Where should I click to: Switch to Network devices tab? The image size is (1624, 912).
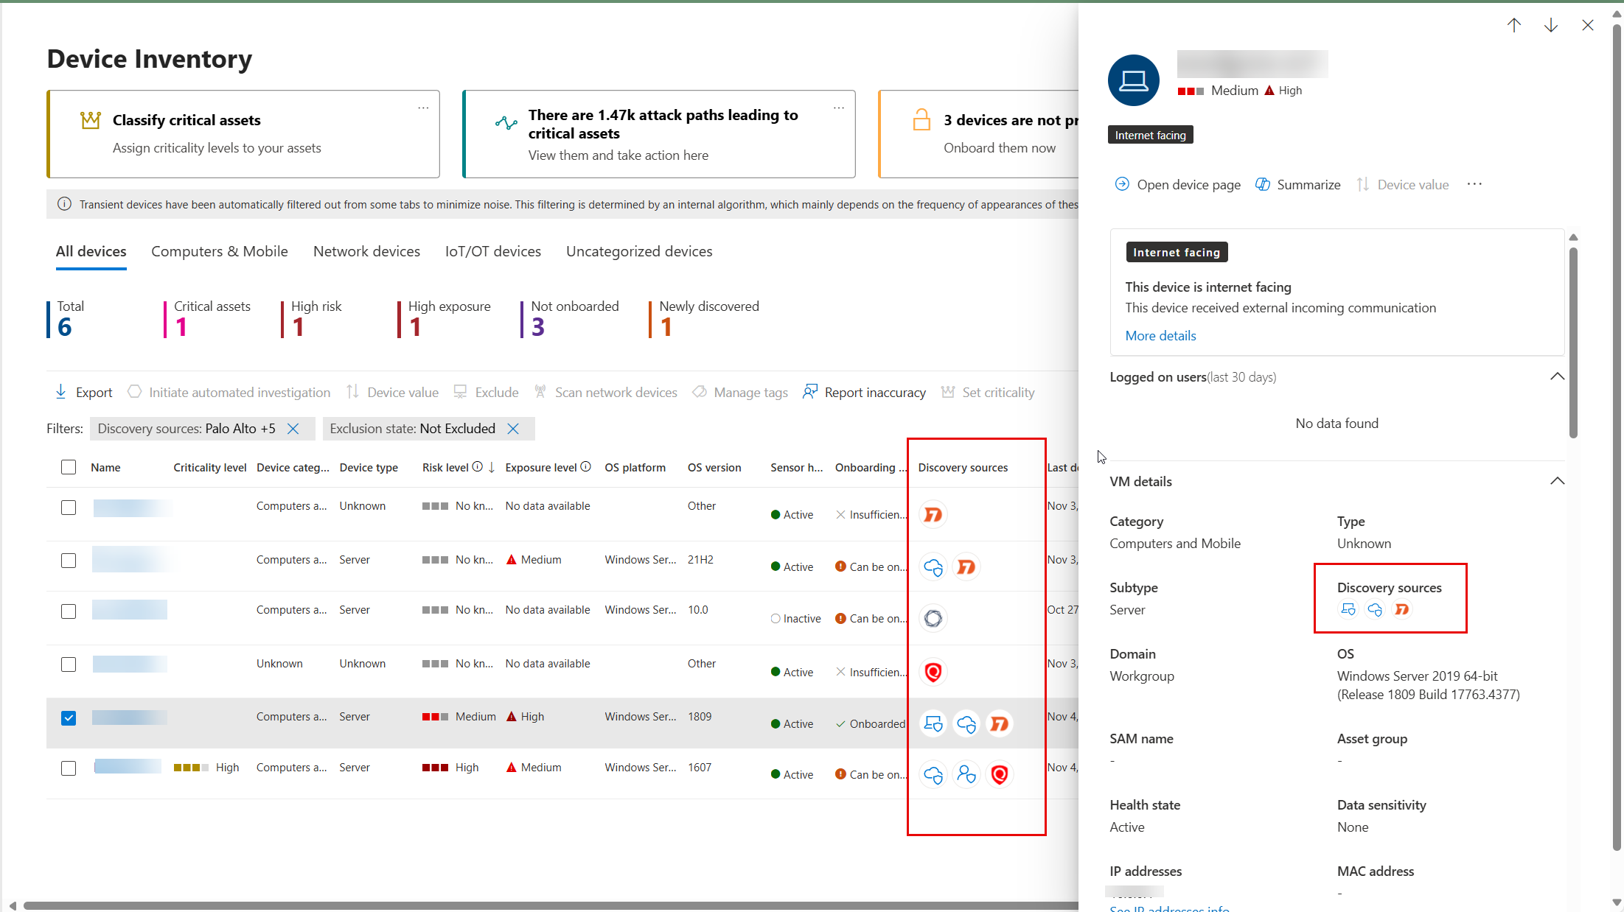click(x=366, y=251)
